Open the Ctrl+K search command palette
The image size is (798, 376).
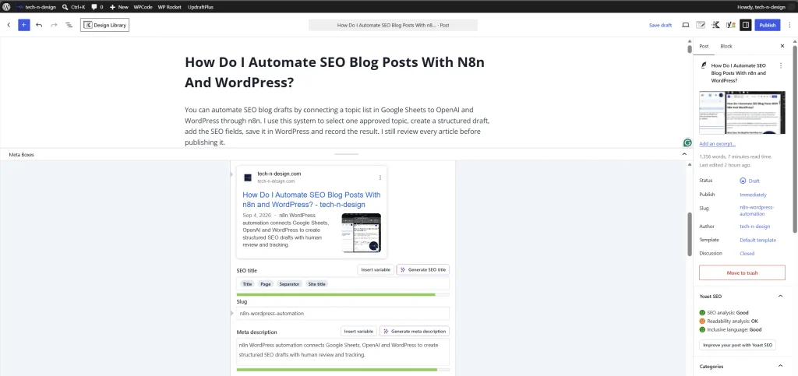pyautogui.click(x=73, y=7)
